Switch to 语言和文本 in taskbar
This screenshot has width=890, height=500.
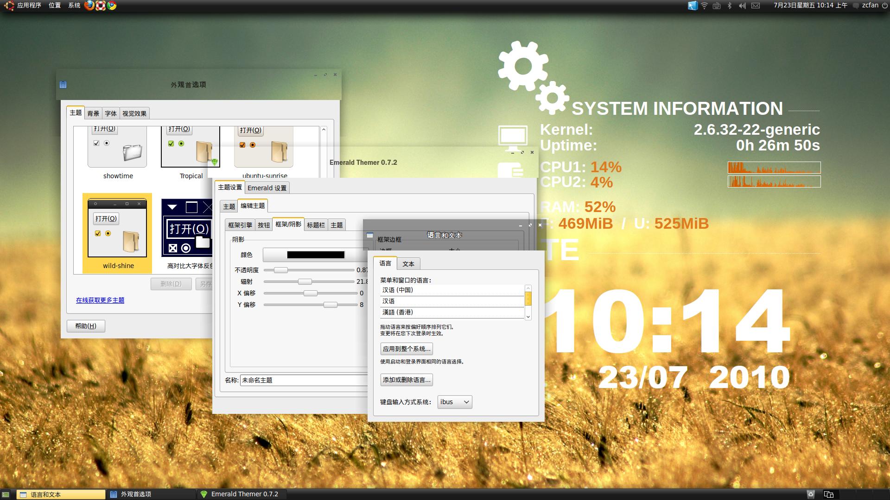[x=61, y=494]
